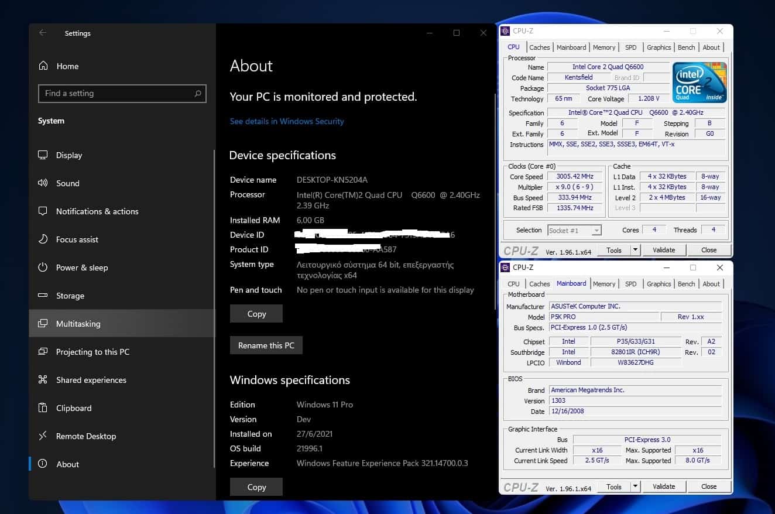Copy the device specifications
Image resolution: width=775 pixels, height=514 pixels.
point(256,314)
